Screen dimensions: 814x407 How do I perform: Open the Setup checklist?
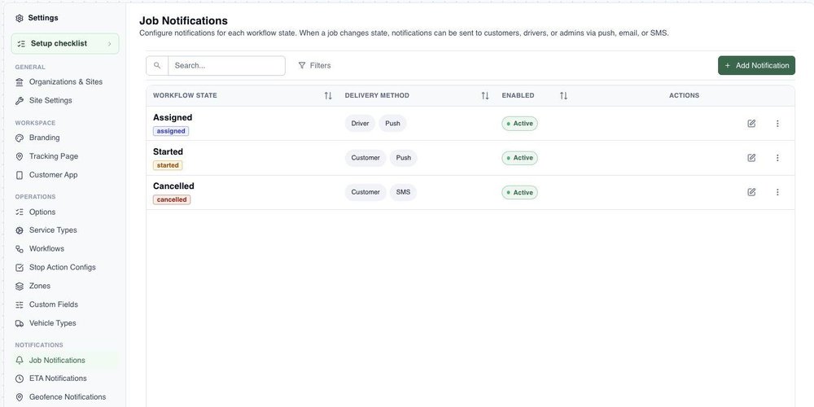click(x=65, y=44)
